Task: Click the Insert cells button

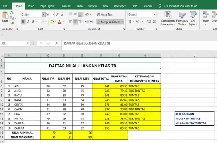Action: (206, 18)
